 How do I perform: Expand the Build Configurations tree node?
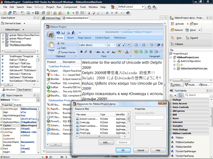pos(174,61)
